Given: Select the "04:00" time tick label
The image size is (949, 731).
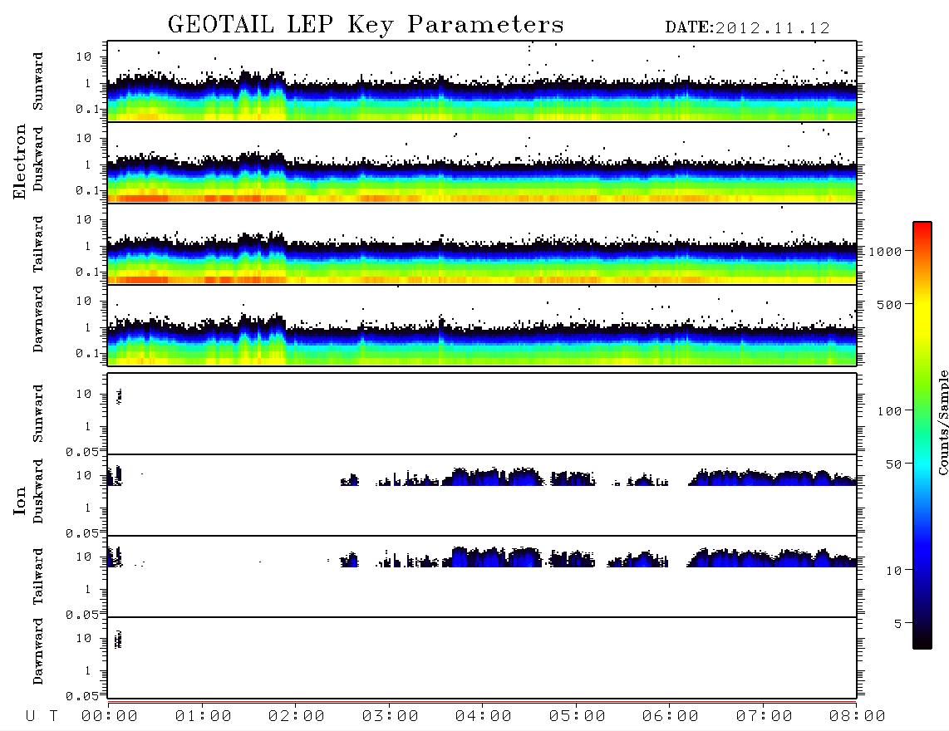Looking at the screenshot, I should click(x=484, y=716).
